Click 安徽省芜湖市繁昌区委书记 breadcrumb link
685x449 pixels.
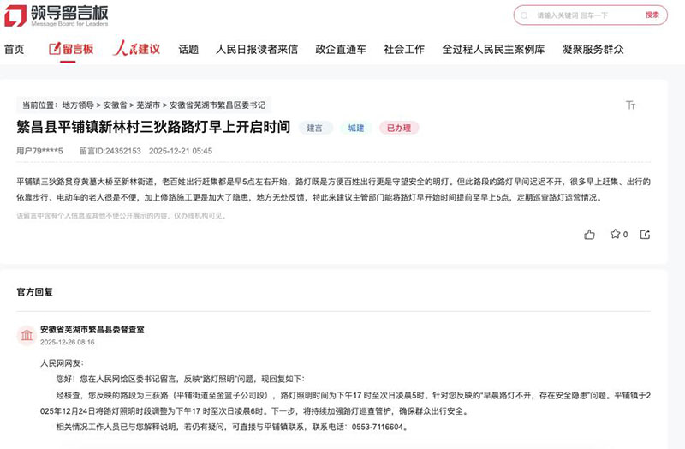pyautogui.click(x=217, y=105)
